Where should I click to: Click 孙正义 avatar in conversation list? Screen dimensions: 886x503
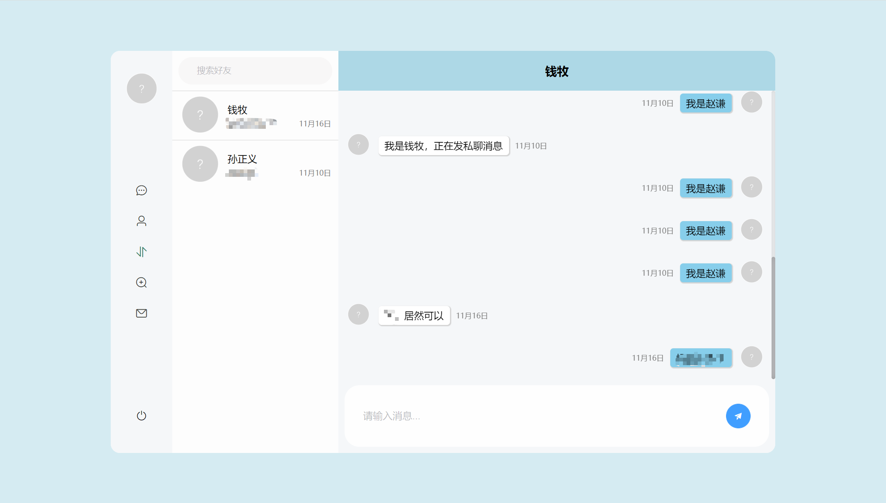point(200,164)
